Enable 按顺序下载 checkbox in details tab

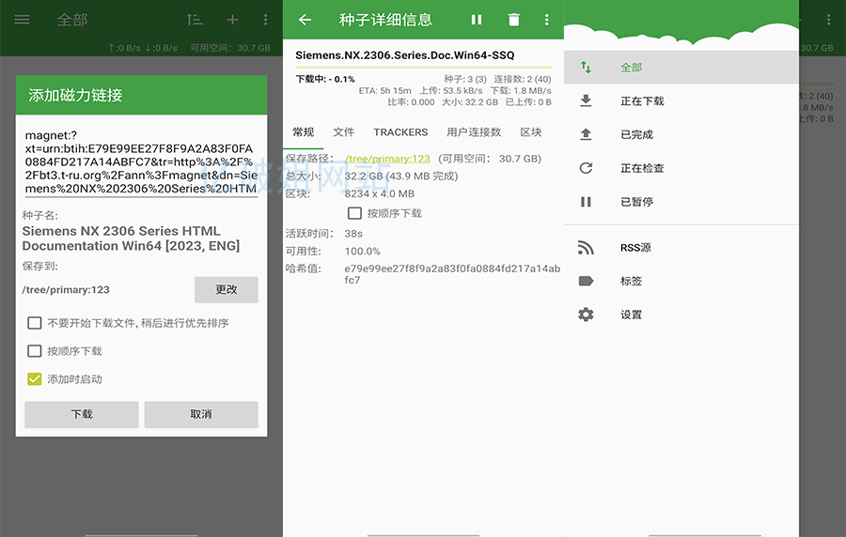354,213
